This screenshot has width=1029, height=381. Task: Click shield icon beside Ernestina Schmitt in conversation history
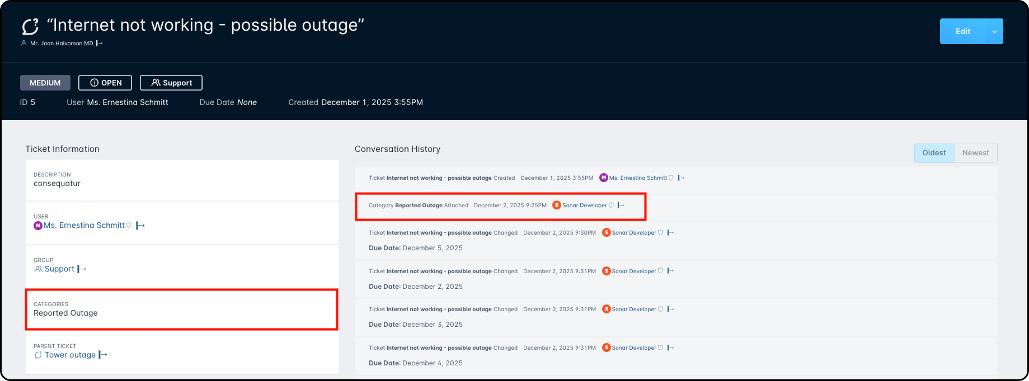(x=671, y=178)
